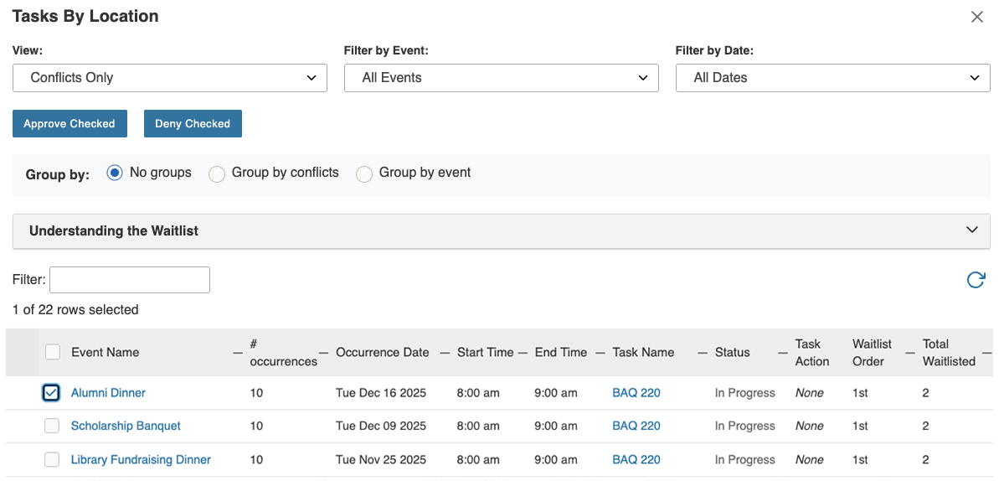This screenshot has height=481, width=999.
Task: Refresh the task list with the reload icon
Action: [976, 280]
